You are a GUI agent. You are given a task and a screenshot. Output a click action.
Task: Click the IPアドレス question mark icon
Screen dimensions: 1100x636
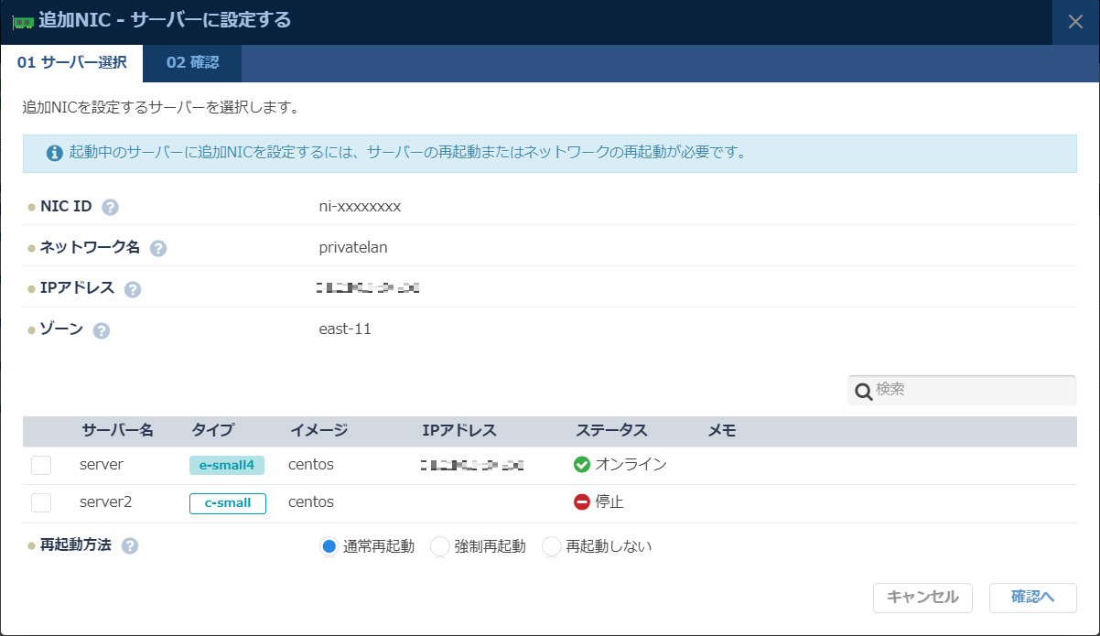(x=132, y=287)
